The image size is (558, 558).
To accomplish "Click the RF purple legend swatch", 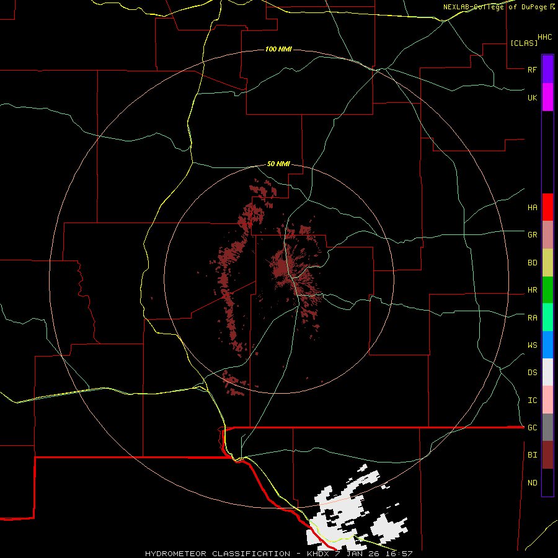I will (x=547, y=69).
